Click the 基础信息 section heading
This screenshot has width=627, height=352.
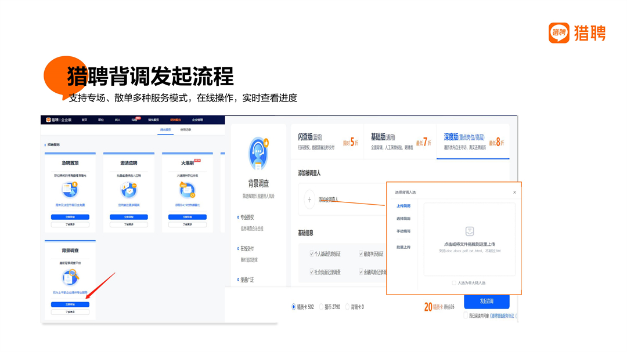point(305,233)
